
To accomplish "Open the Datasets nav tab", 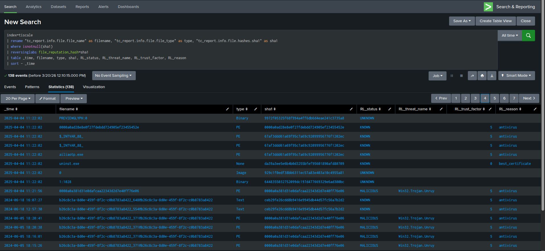I will 58,7.
